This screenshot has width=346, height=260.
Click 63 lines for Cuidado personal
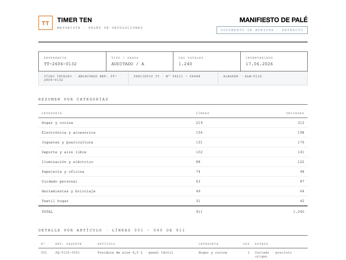click(198, 181)
